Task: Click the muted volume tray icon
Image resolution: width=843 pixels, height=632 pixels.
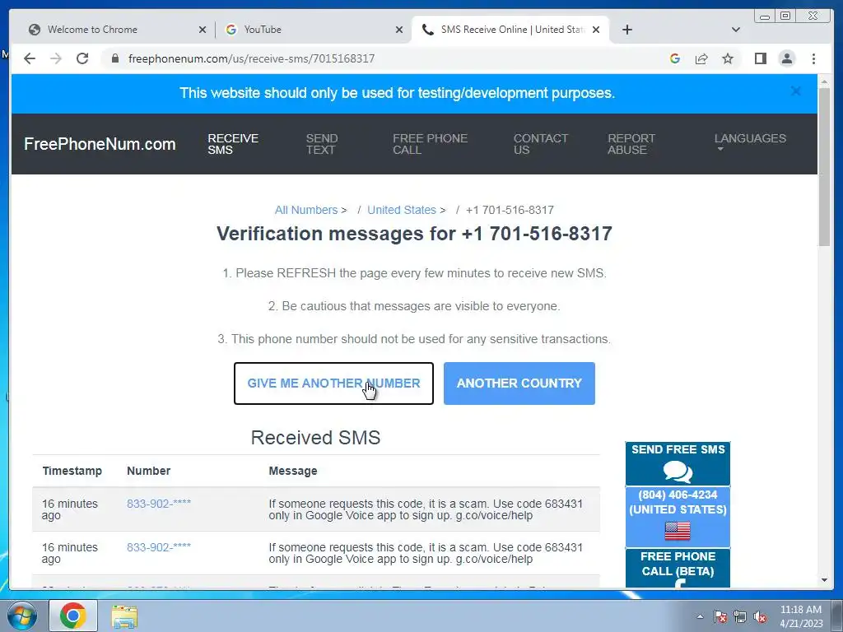Action: [760, 616]
